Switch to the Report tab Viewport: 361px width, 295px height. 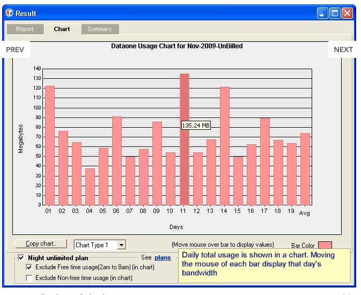[25, 29]
